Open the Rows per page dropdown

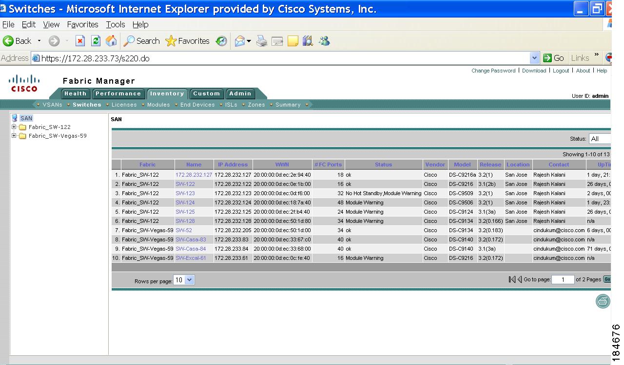point(184,280)
